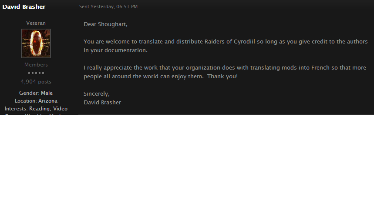
Task: Click the "Interests: Reading, Video" line
Action: pos(36,109)
